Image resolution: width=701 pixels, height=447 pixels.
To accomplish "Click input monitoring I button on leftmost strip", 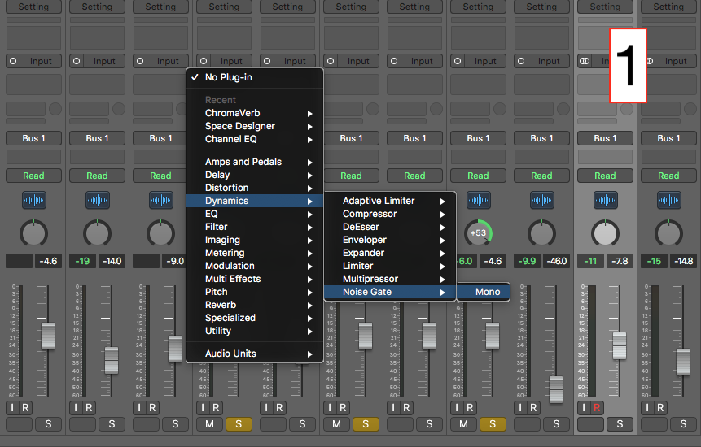I will [12, 408].
